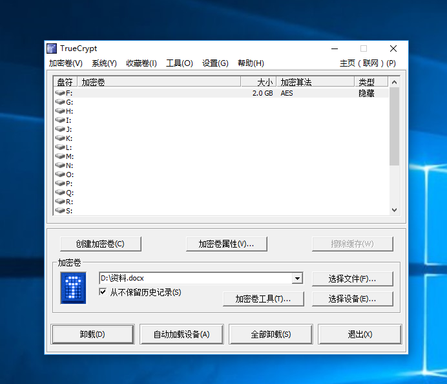
Task: Click the 隐藏 type cell
Action: (x=366, y=93)
